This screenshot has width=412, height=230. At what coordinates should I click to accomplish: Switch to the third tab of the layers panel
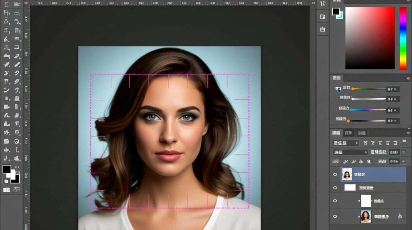362,133
